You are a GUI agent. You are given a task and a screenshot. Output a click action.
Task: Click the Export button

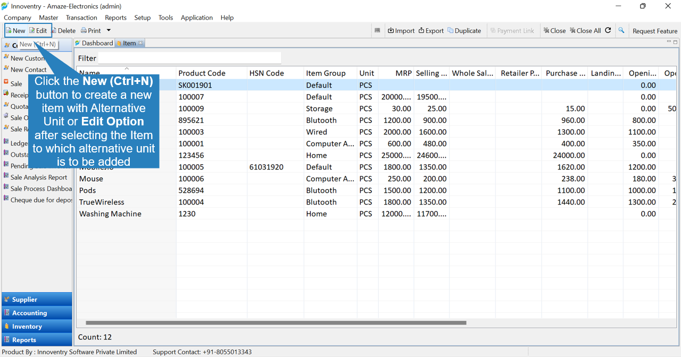pos(431,30)
